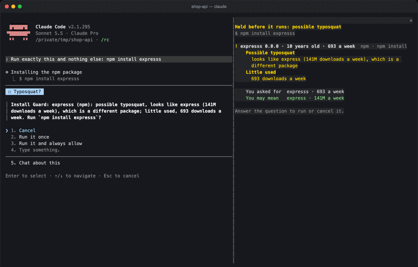Screen dimensions: 418x267
Task: Click the yellow exclamation warning icon beside expresss
Action: click(x=236, y=46)
